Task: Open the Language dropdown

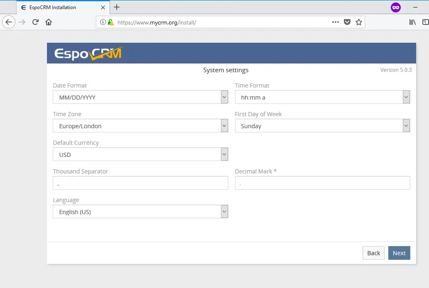Action: coord(140,212)
